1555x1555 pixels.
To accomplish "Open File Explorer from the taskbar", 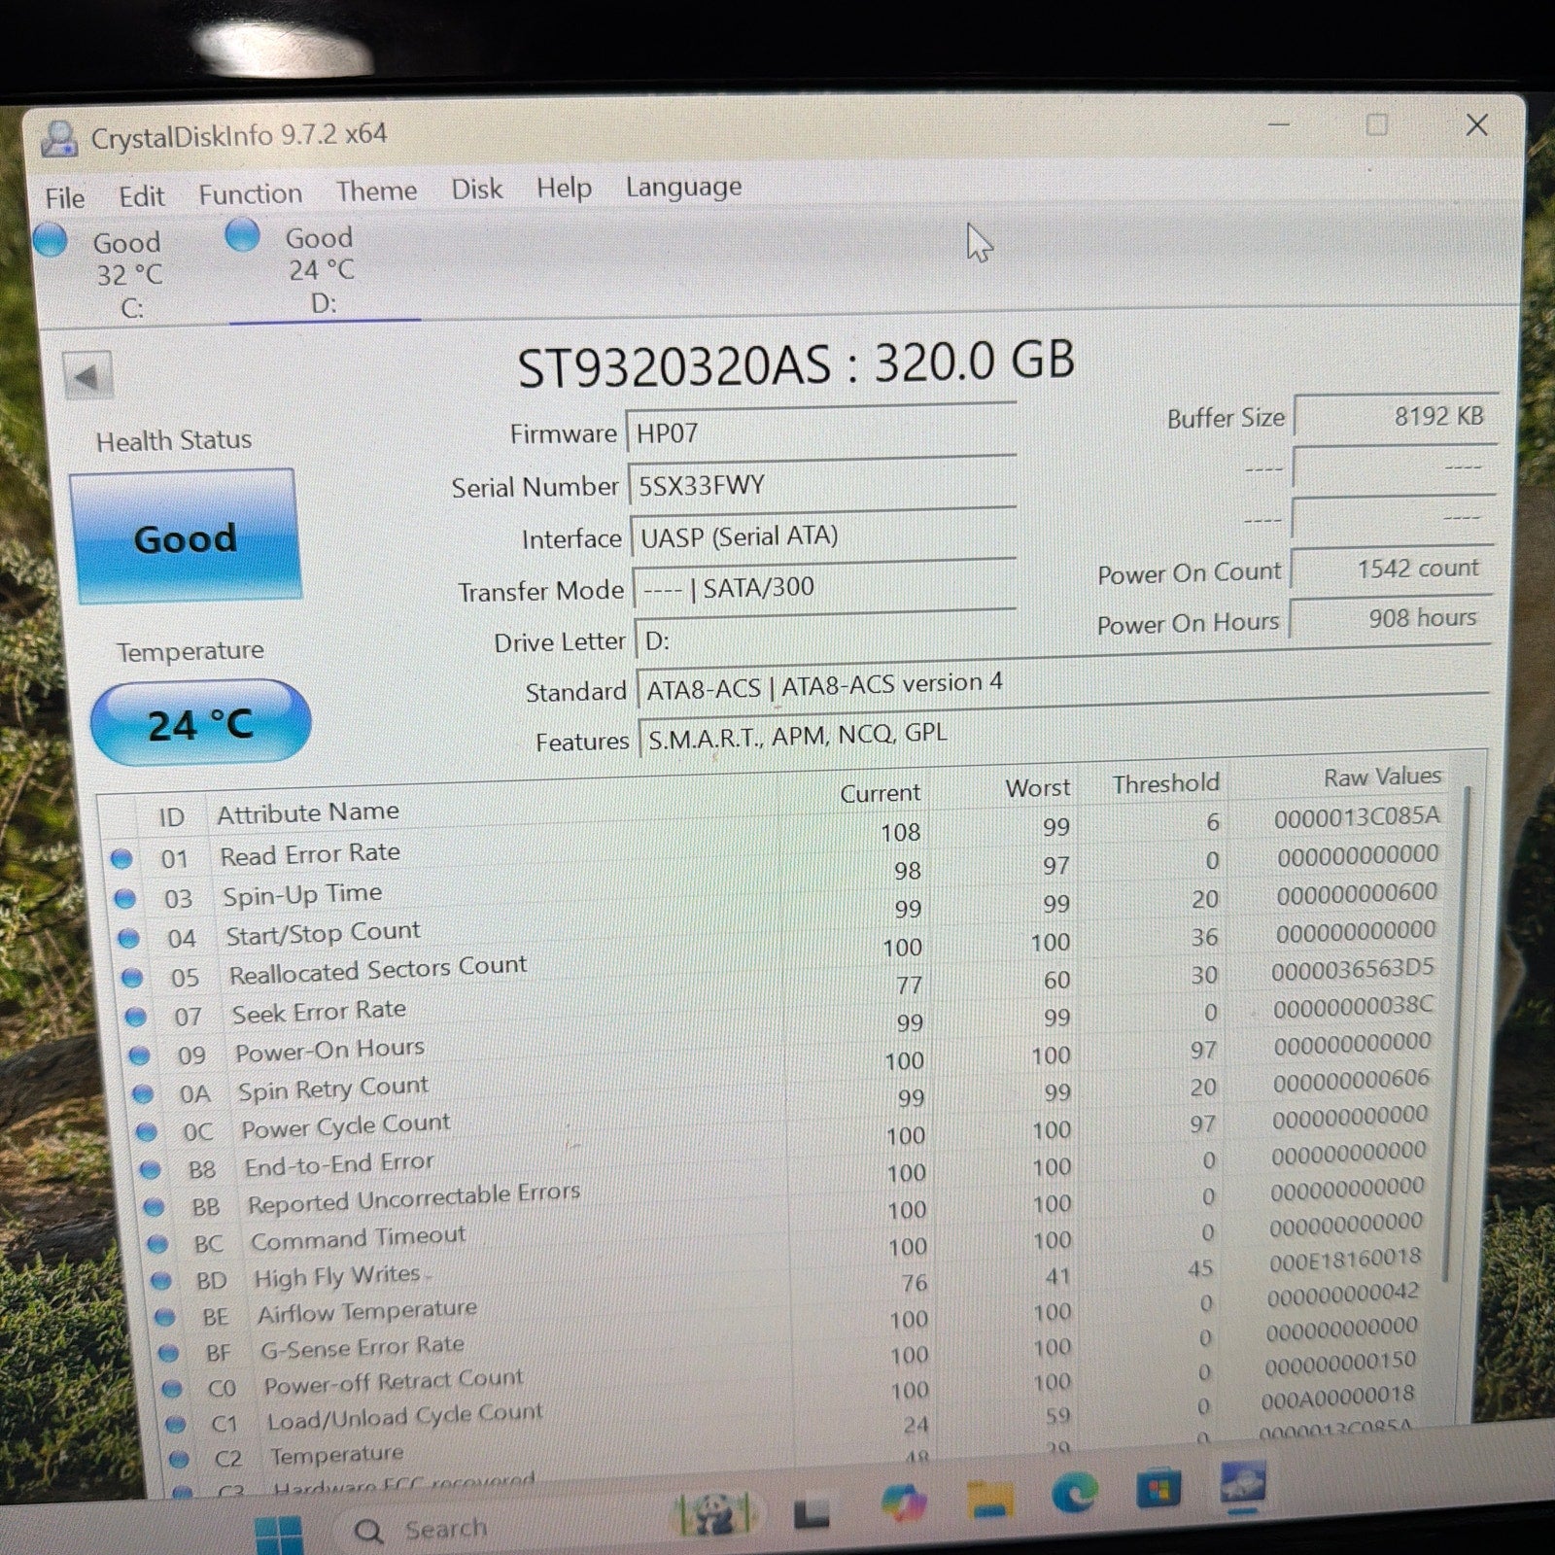I will 990,1498.
